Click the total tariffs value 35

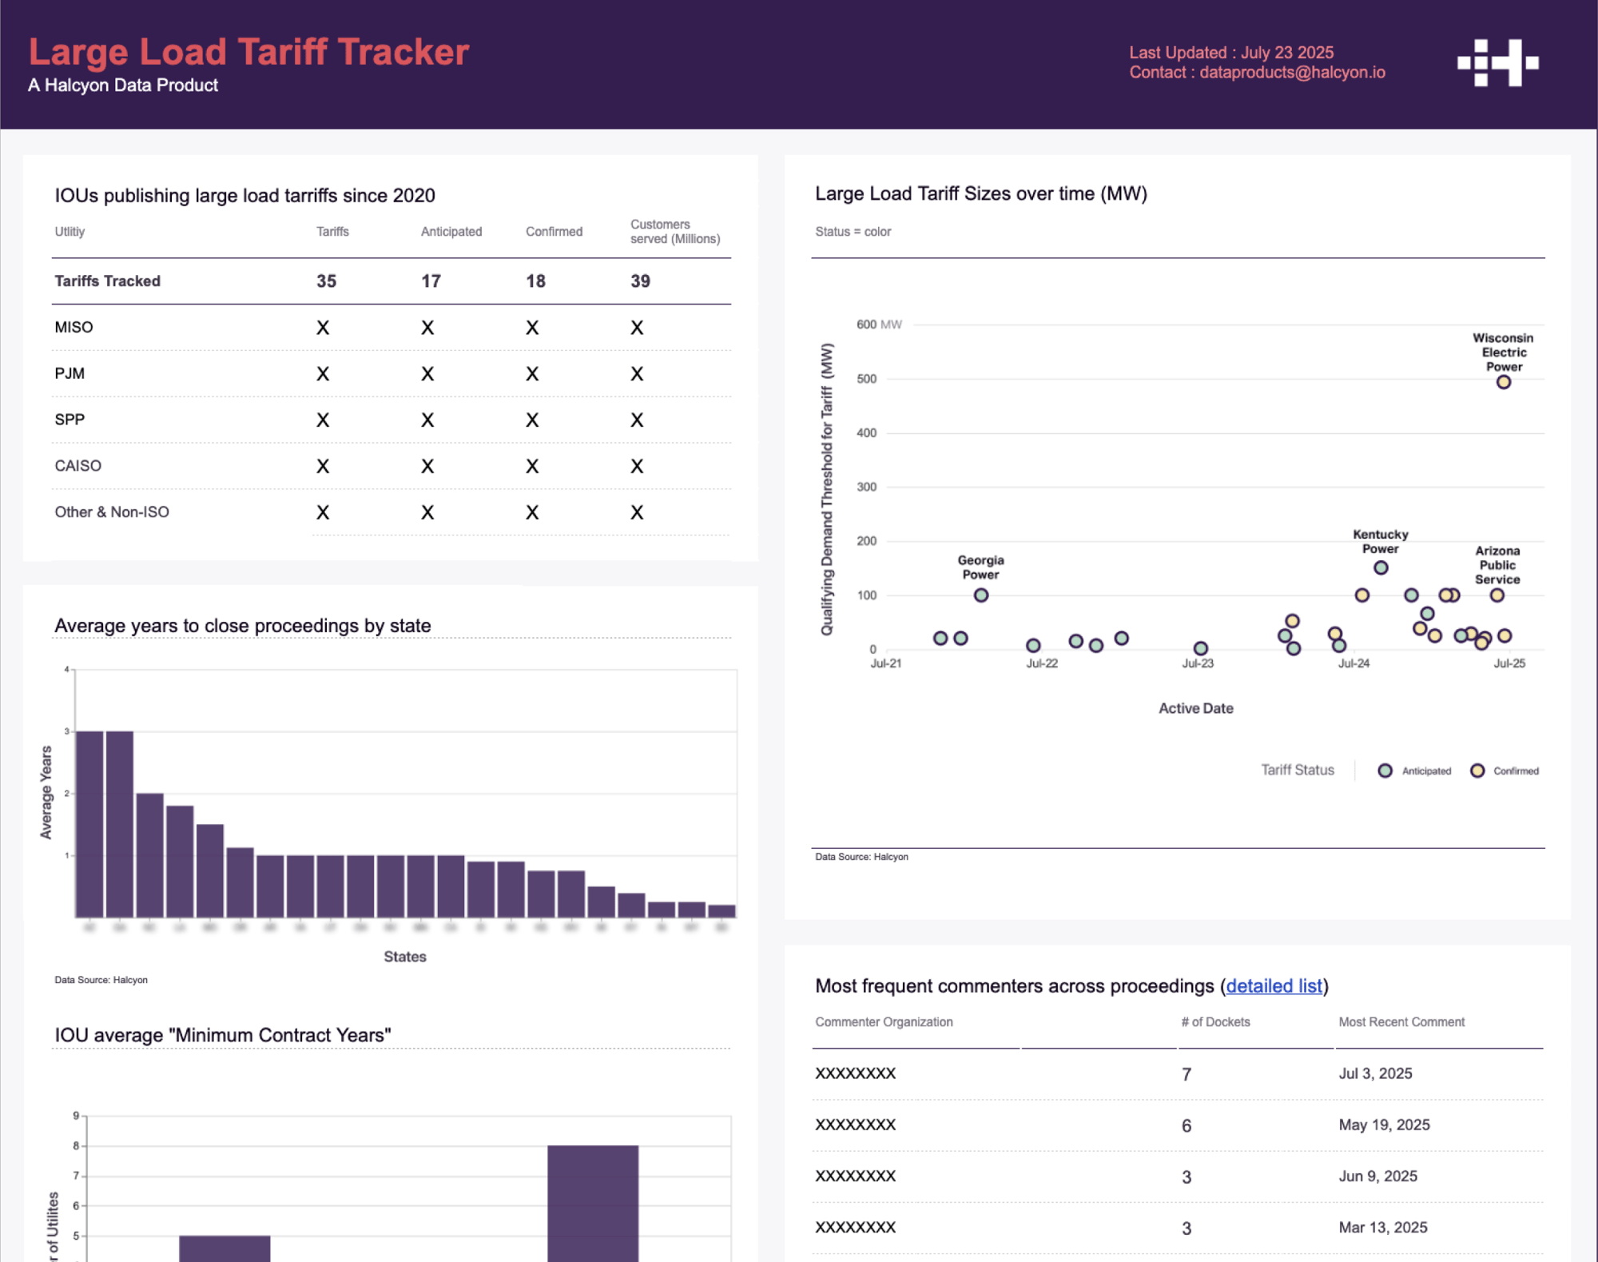point(326,281)
